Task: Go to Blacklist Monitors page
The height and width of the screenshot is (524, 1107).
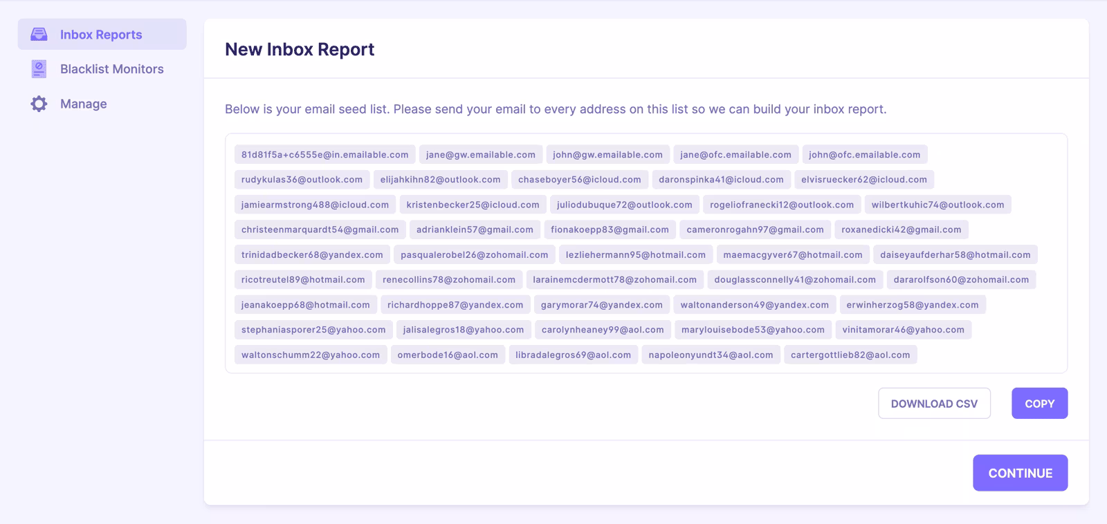Action: pyautogui.click(x=111, y=69)
